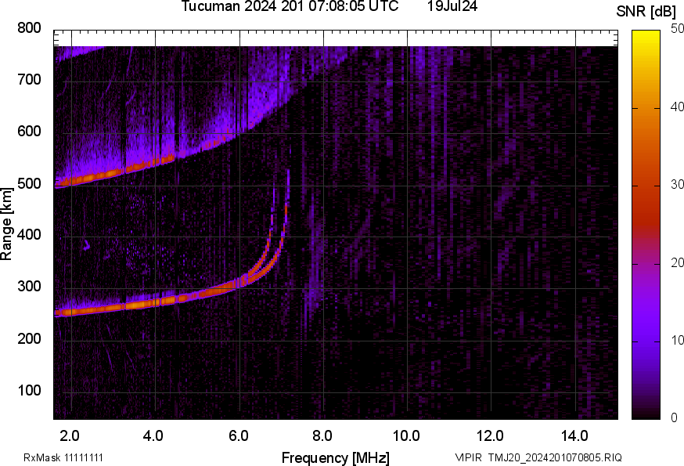Click the Range [km] axis label

(9, 222)
